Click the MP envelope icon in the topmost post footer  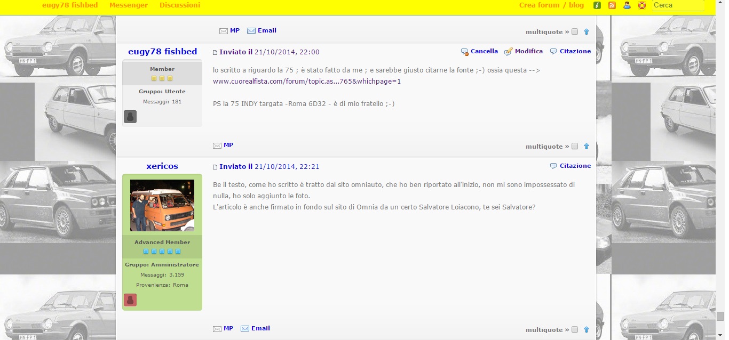click(x=224, y=31)
